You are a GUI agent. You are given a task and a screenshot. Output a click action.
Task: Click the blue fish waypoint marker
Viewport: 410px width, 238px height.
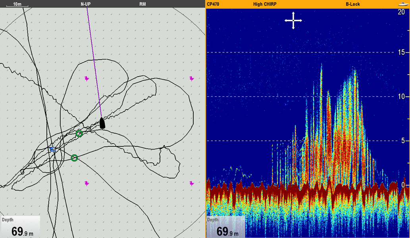click(52, 150)
